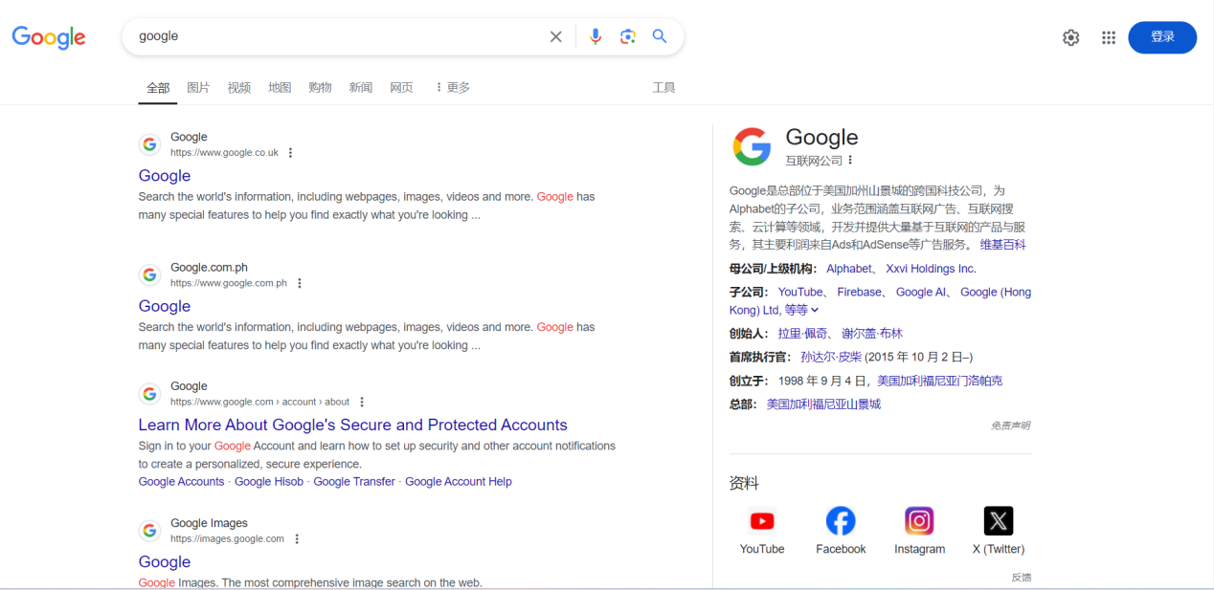This screenshot has height=590, width=1214.
Task: Open the three-dot menu beside account › about
Action: tap(362, 403)
